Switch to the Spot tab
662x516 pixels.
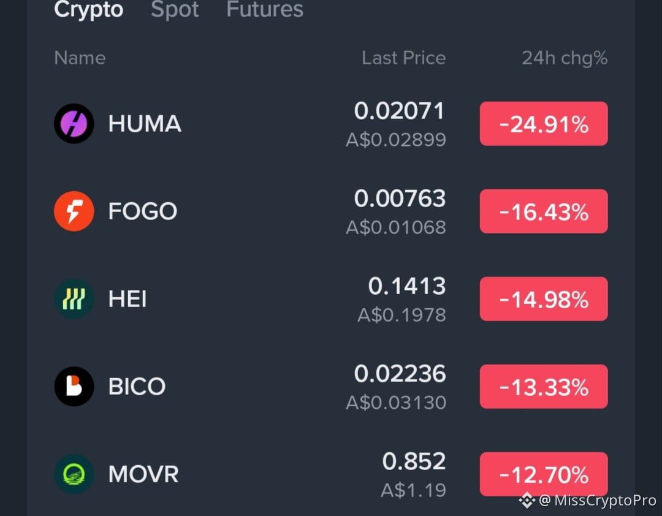175,9
